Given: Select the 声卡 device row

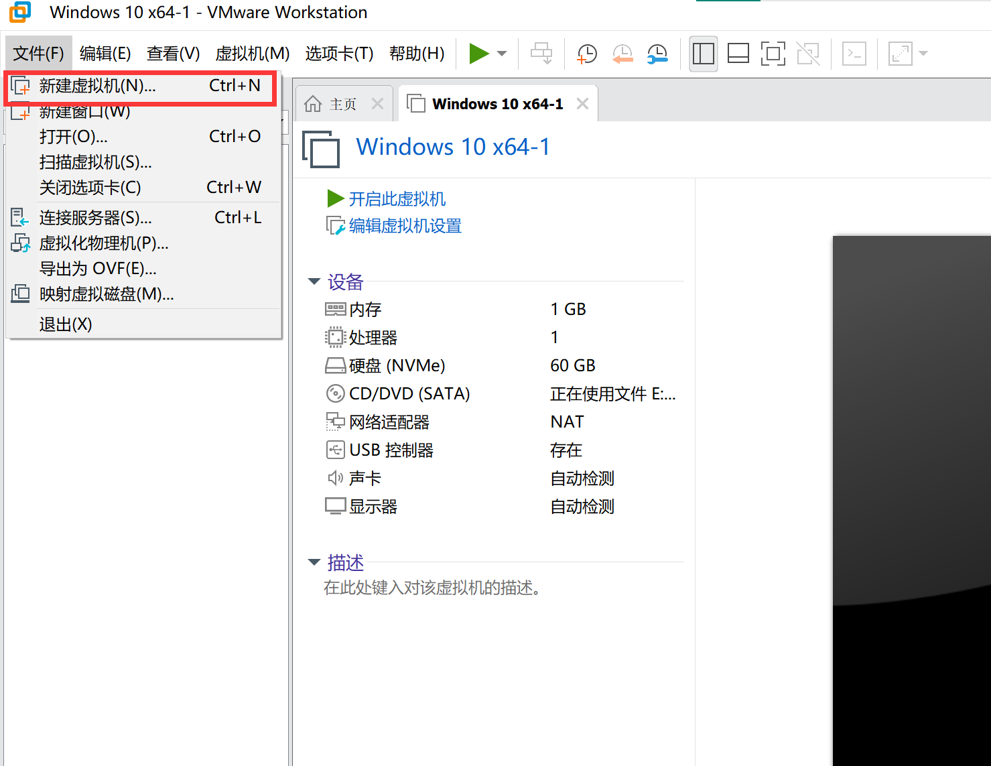Looking at the screenshot, I should (503, 478).
